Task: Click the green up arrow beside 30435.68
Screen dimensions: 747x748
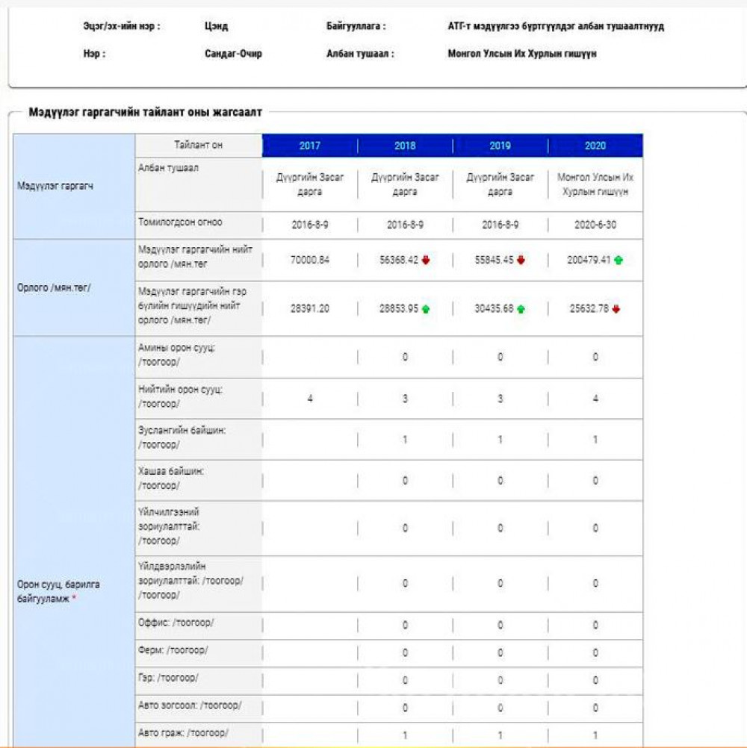Action: (521, 309)
